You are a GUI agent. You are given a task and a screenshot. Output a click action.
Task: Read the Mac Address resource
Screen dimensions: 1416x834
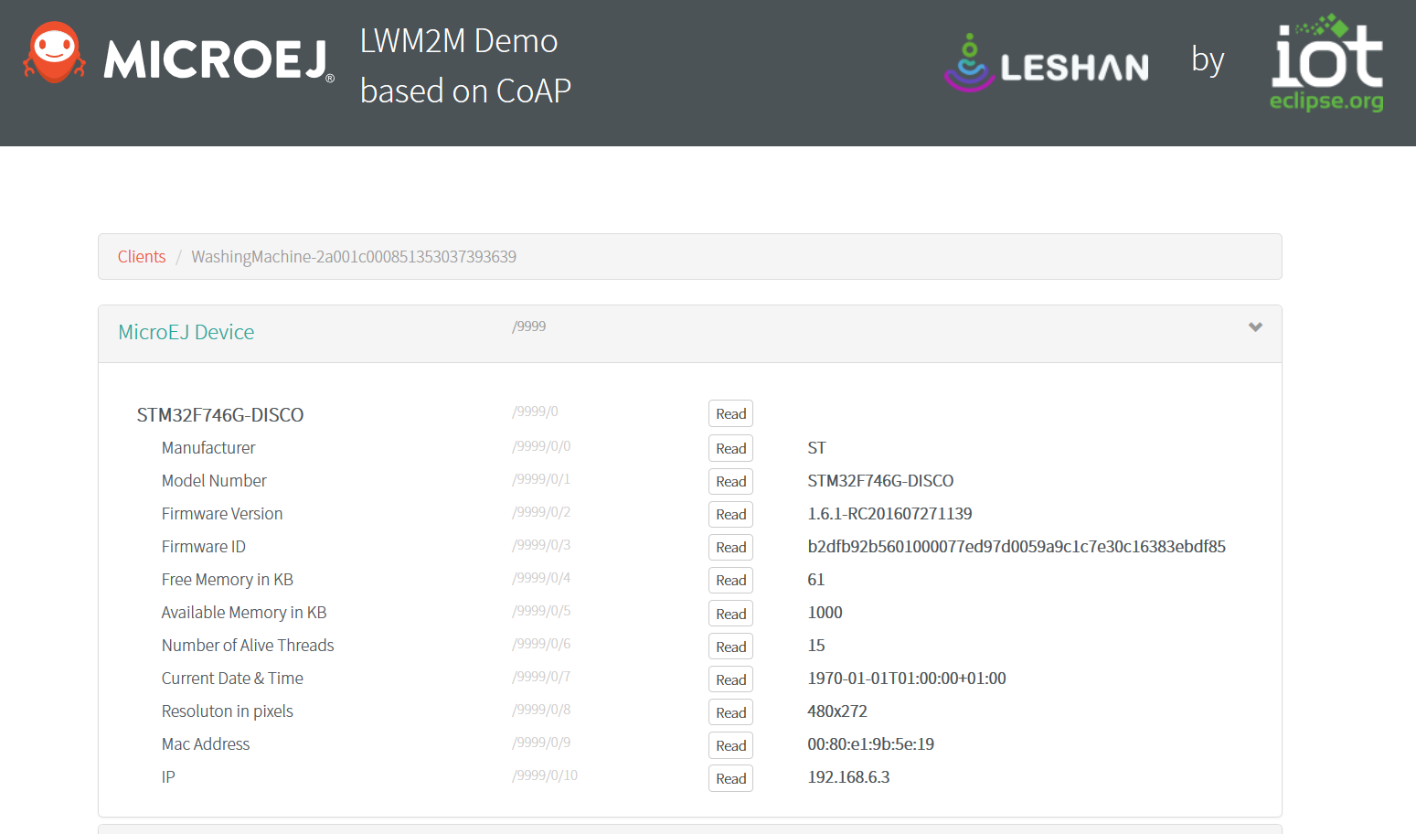click(x=730, y=745)
